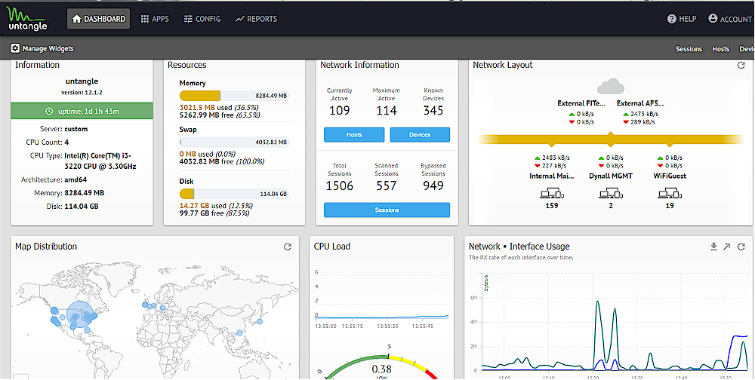Click the 14.27 GB used disk text
Screen dimensions: 755x380
(216, 205)
